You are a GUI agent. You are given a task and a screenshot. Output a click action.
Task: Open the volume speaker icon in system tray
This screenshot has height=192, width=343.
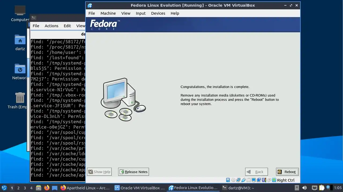pyautogui.click(x=304, y=188)
